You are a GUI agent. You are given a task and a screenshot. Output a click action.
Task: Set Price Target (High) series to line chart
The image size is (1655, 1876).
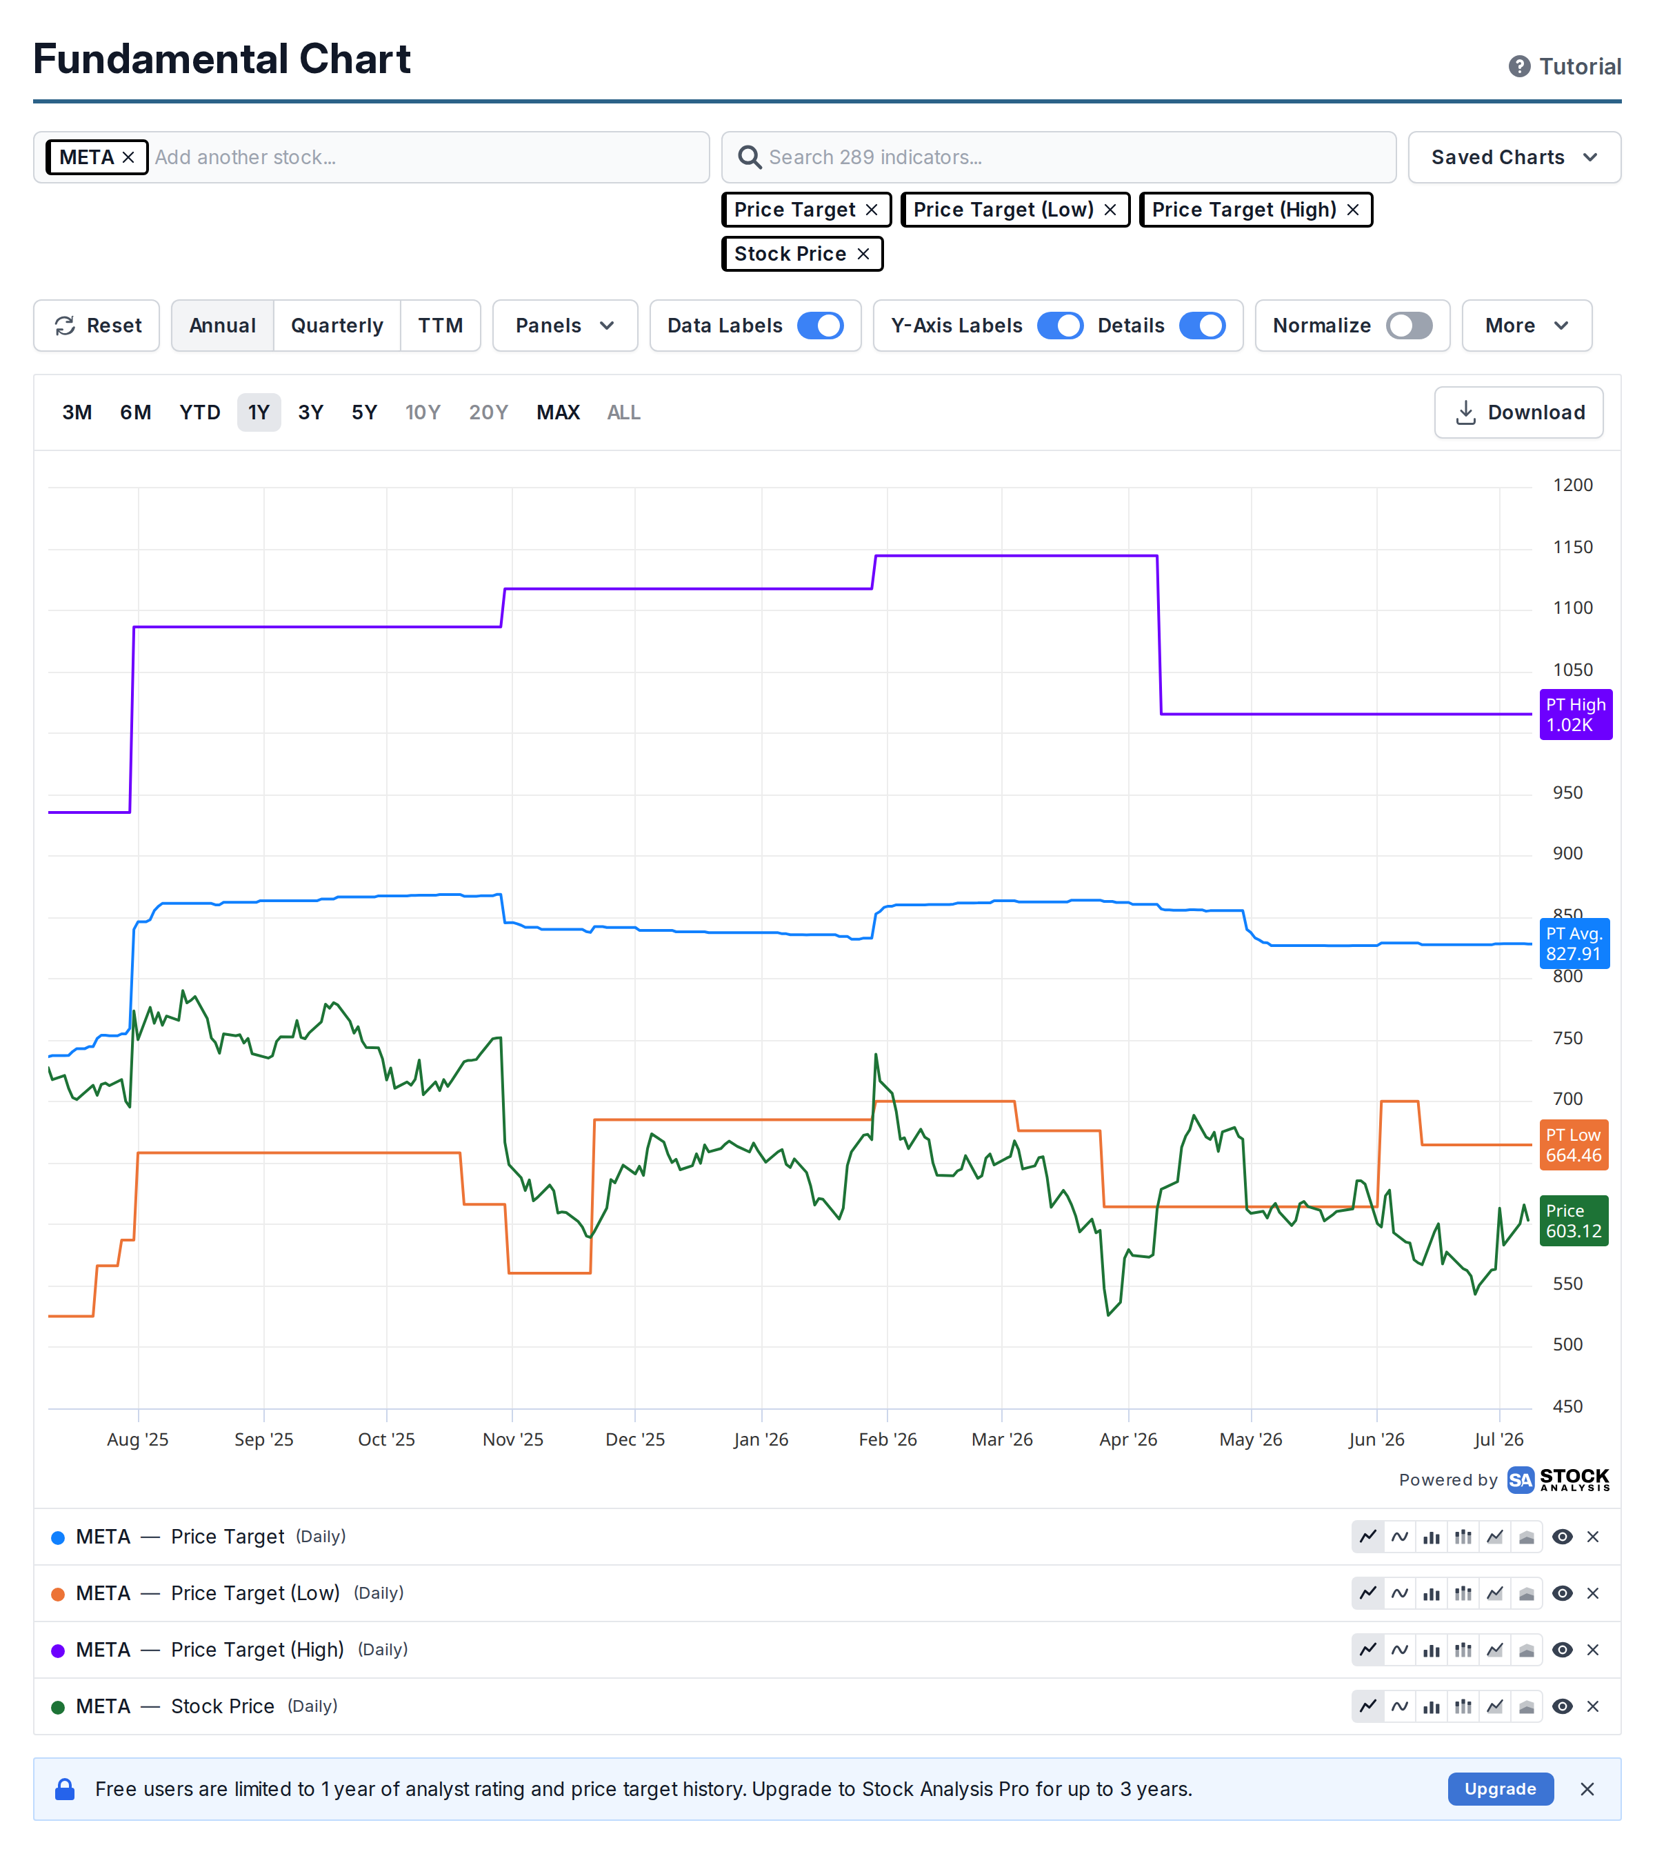(1367, 1649)
